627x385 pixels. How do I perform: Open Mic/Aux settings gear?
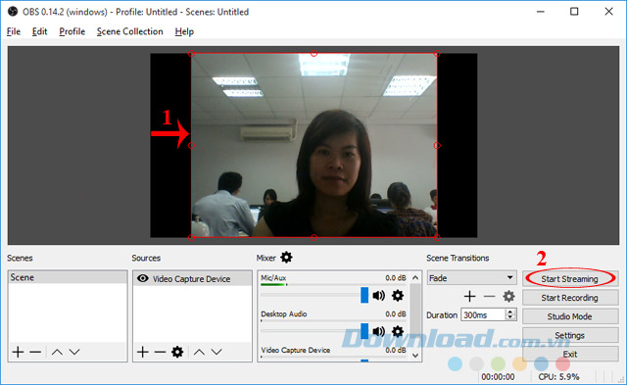tap(398, 296)
